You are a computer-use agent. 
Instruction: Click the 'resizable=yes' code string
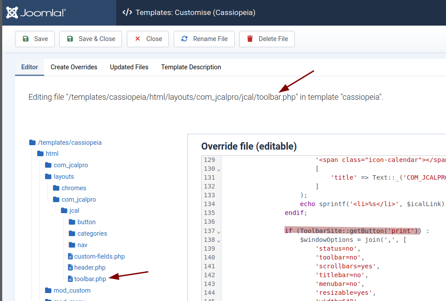click(343, 293)
